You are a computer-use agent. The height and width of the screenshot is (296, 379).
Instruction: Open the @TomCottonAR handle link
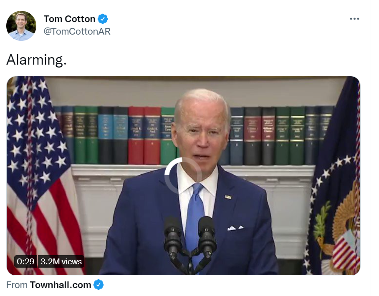pyautogui.click(x=77, y=31)
